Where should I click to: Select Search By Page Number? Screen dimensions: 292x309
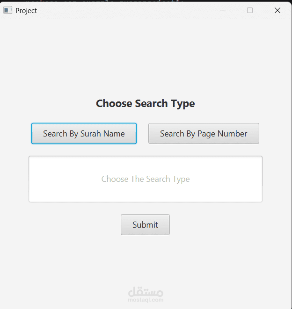click(204, 134)
